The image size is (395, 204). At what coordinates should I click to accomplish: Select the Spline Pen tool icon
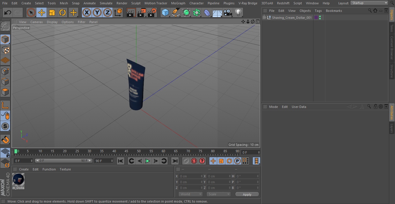[176, 12]
